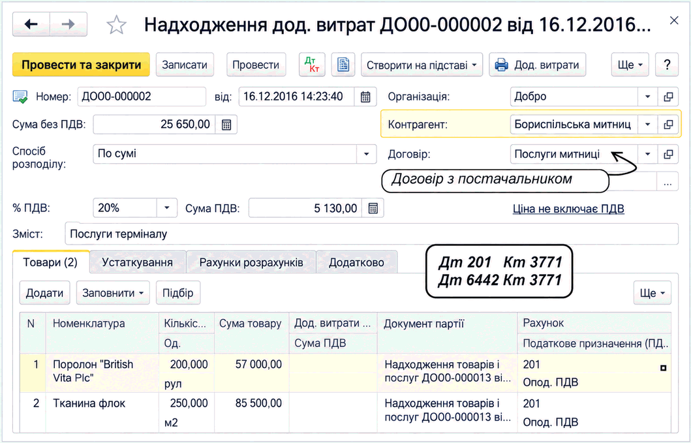Click the date field 16.12.2016 14:23:40

coord(297,97)
